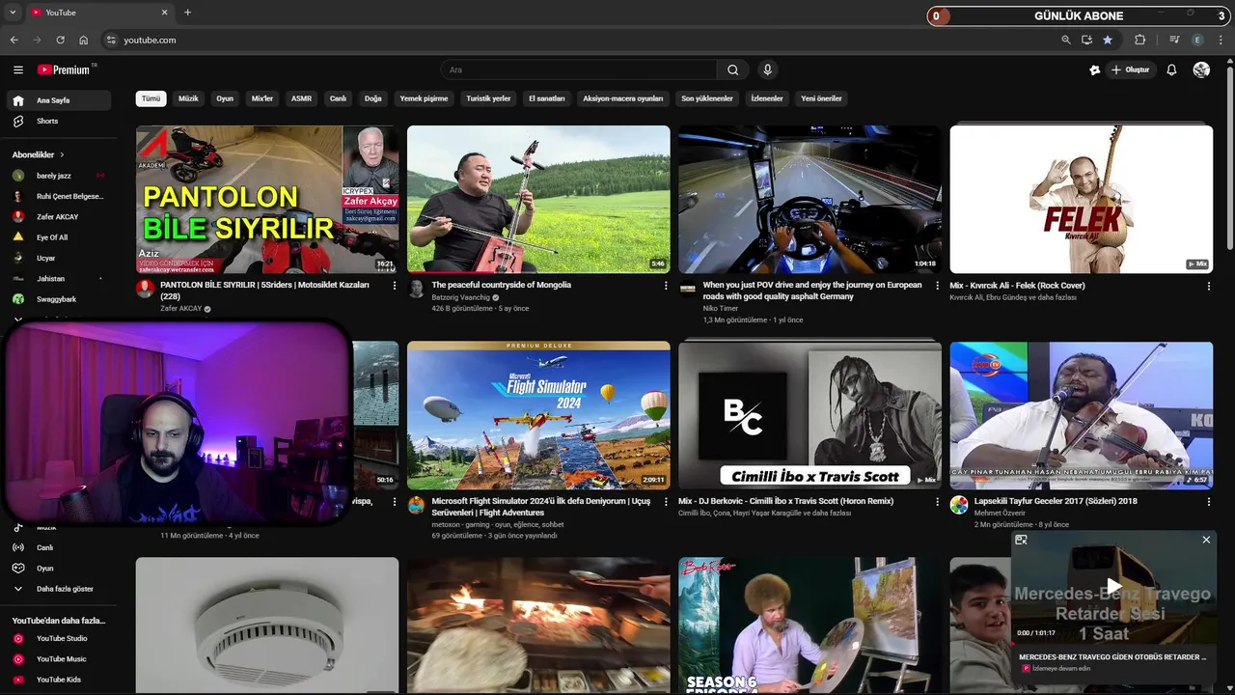Open Bob Ross Season 6 thumbnail
1235x695 pixels.
click(x=810, y=625)
